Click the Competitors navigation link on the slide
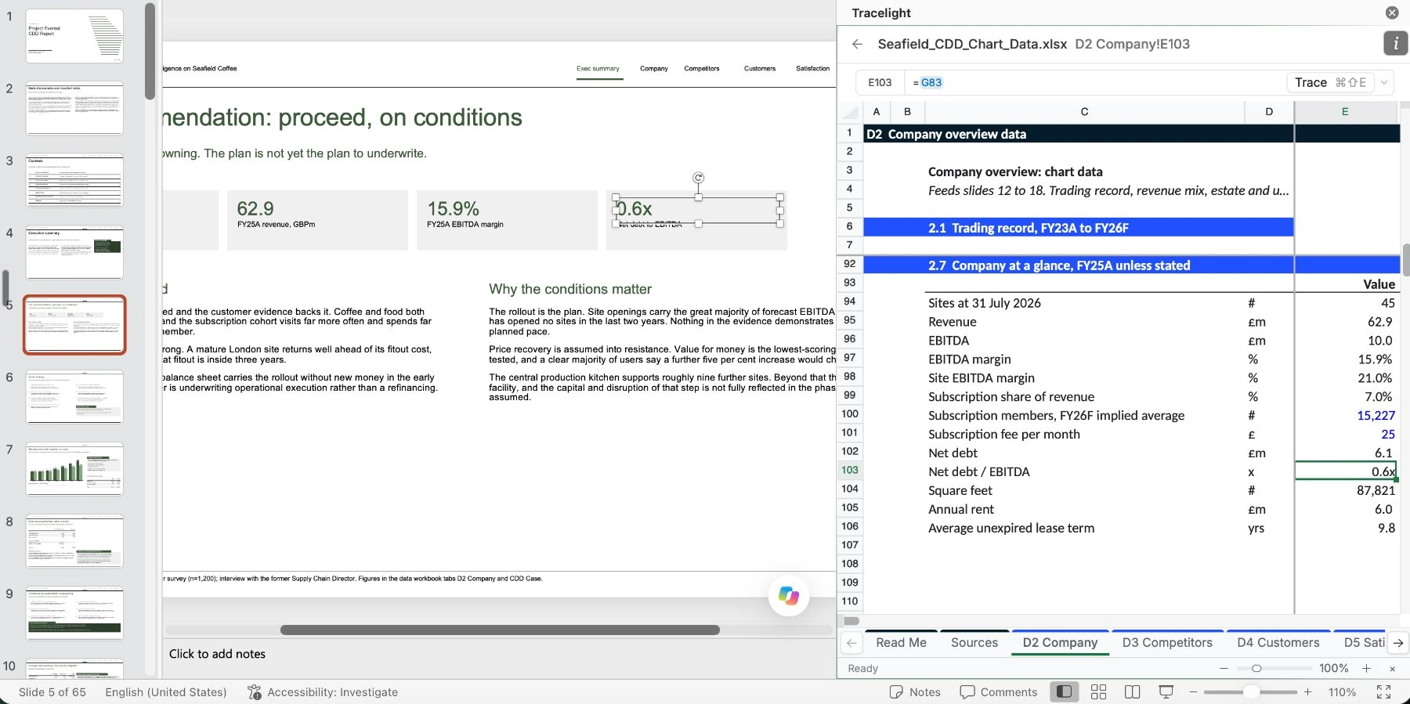Viewport: 1410px width, 704px height. pyautogui.click(x=702, y=69)
